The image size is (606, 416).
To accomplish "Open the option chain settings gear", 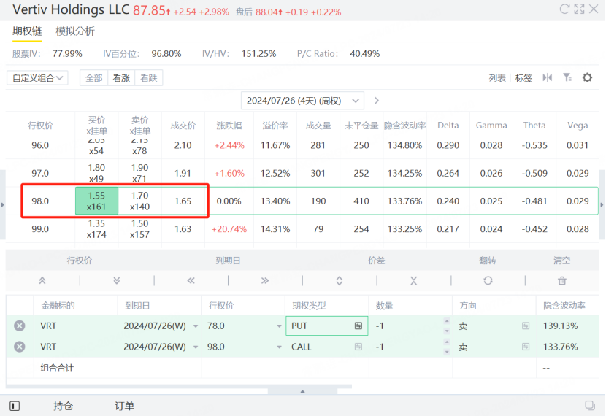I will pos(587,77).
